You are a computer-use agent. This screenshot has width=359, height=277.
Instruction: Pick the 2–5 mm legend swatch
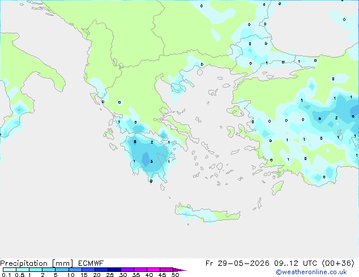[x=49, y=270]
